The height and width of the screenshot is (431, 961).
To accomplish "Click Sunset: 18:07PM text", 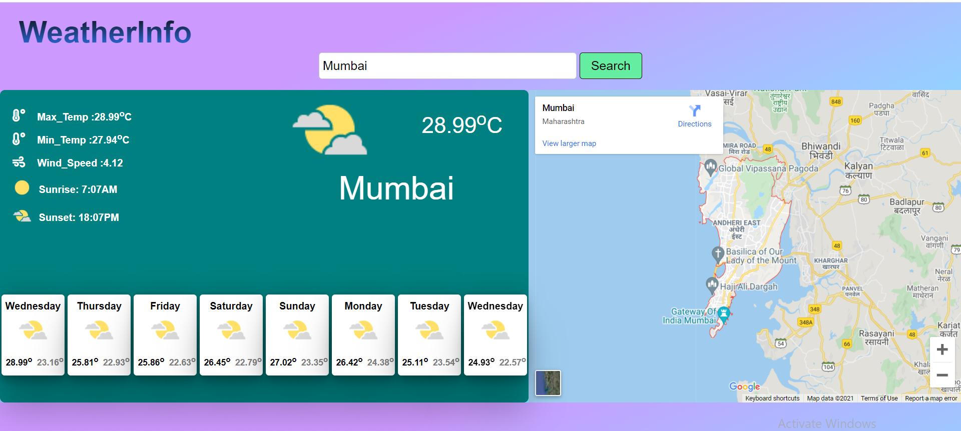I will click(79, 217).
